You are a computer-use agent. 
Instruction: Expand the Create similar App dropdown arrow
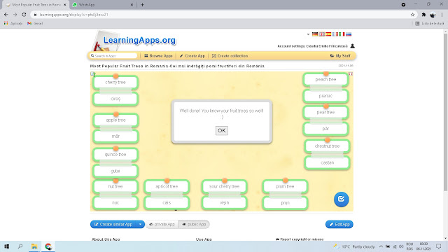pyautogui.click(x=140, y=224)
